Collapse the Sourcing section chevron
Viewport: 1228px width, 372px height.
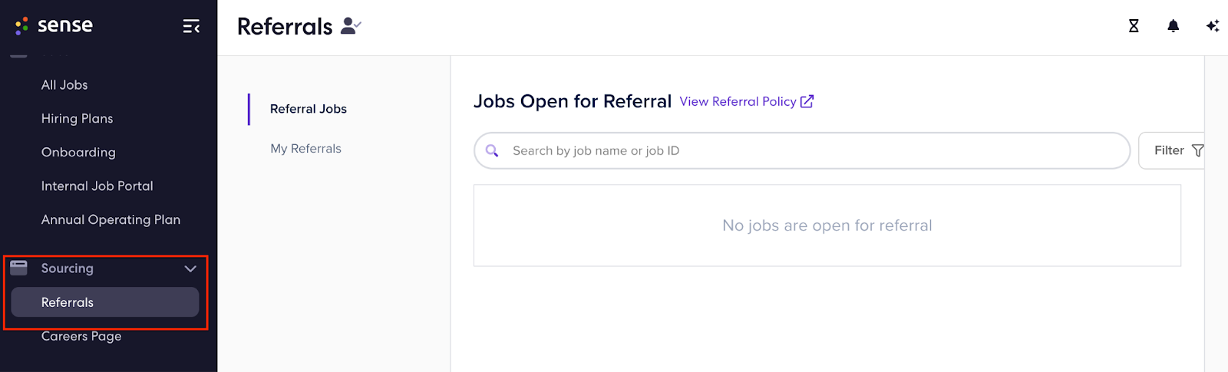(190, 268)
